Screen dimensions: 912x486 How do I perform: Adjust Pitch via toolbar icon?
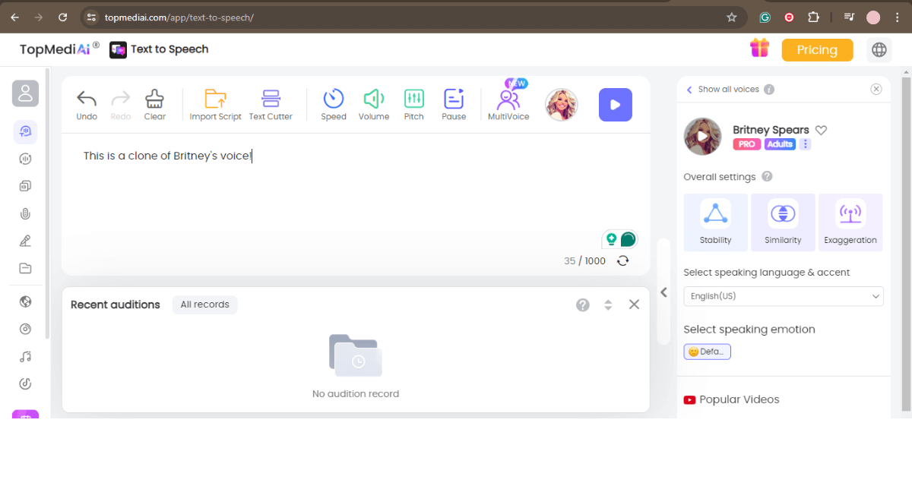[414, 99]
